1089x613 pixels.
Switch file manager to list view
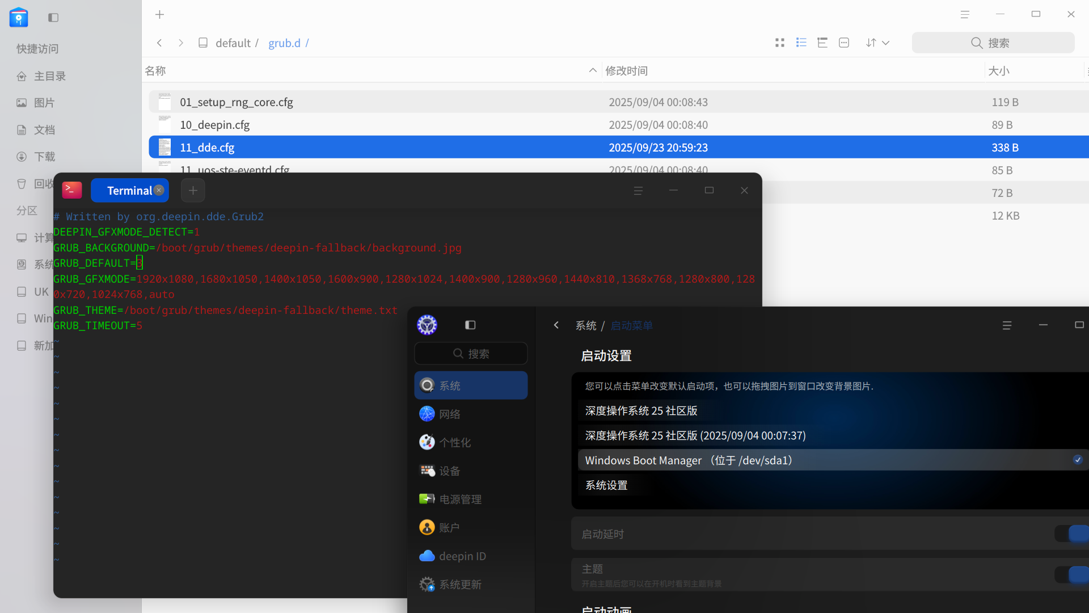click(801, 43)
